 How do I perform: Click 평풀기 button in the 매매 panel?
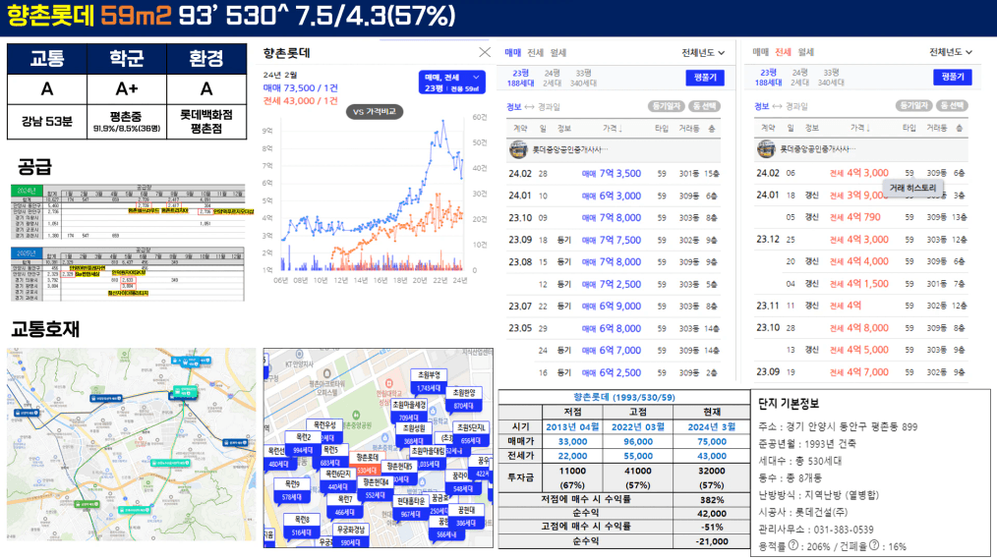pyautogui.click(x=705, y=78)
